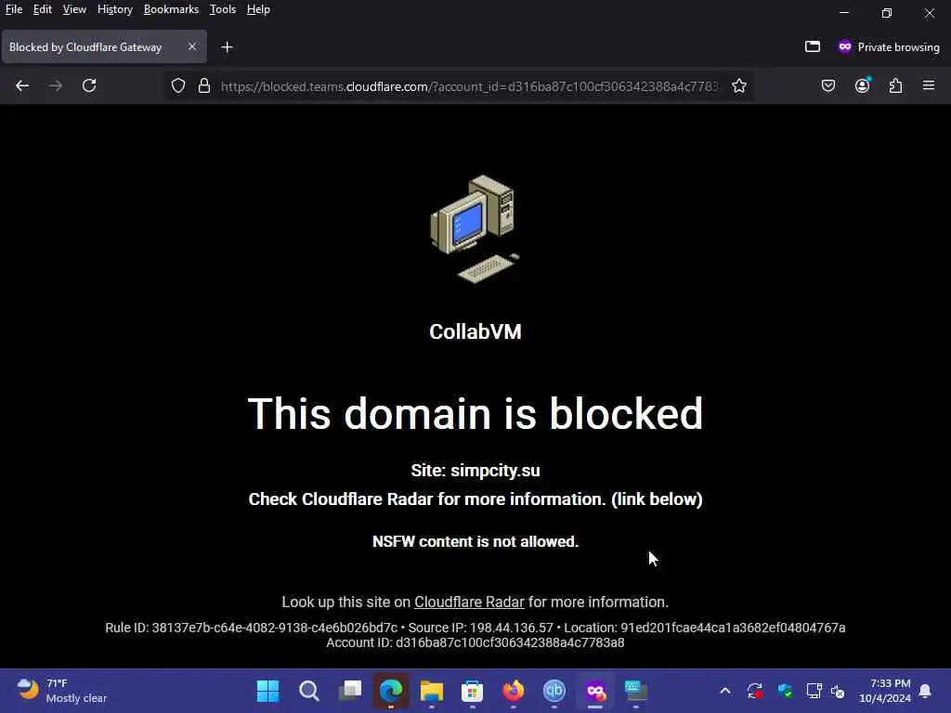Expand hidden system tray icons chevron
Image resolution: width=951 pixels, height=713 pixels.
click(x=724, y=691)
